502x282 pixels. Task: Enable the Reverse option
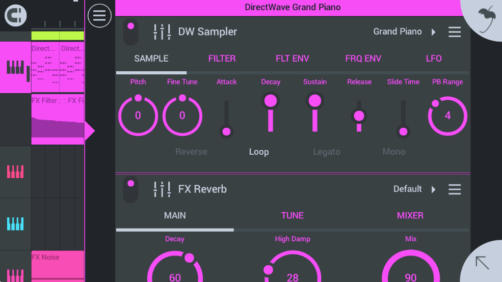coord(191,152)
